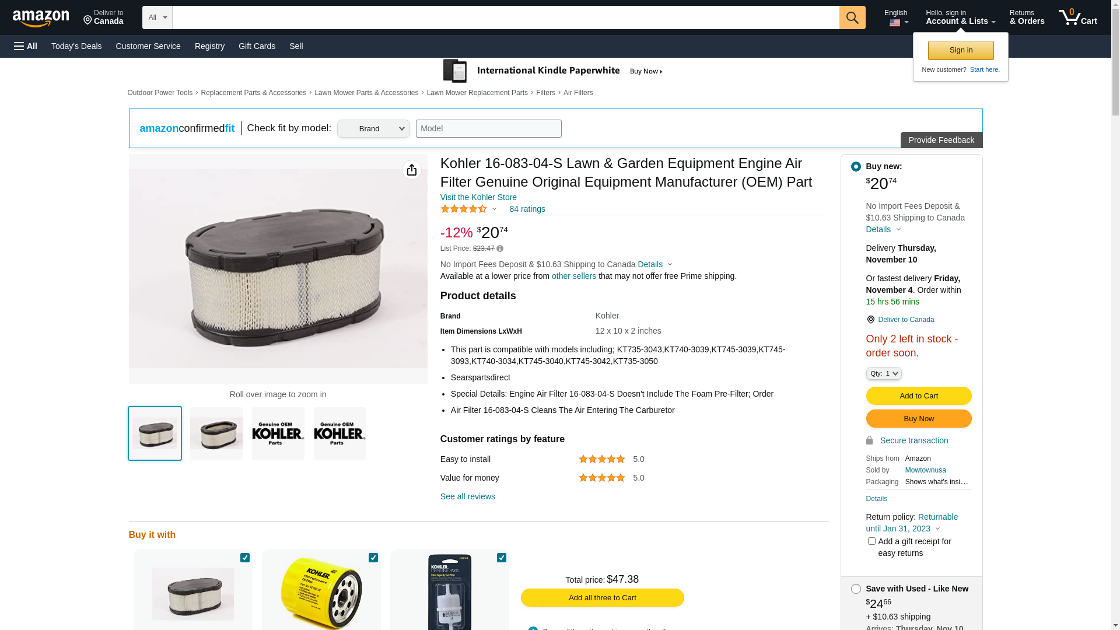Follow the Visit the Kohler Store link

pyautogui.click(x=478, y=197)
